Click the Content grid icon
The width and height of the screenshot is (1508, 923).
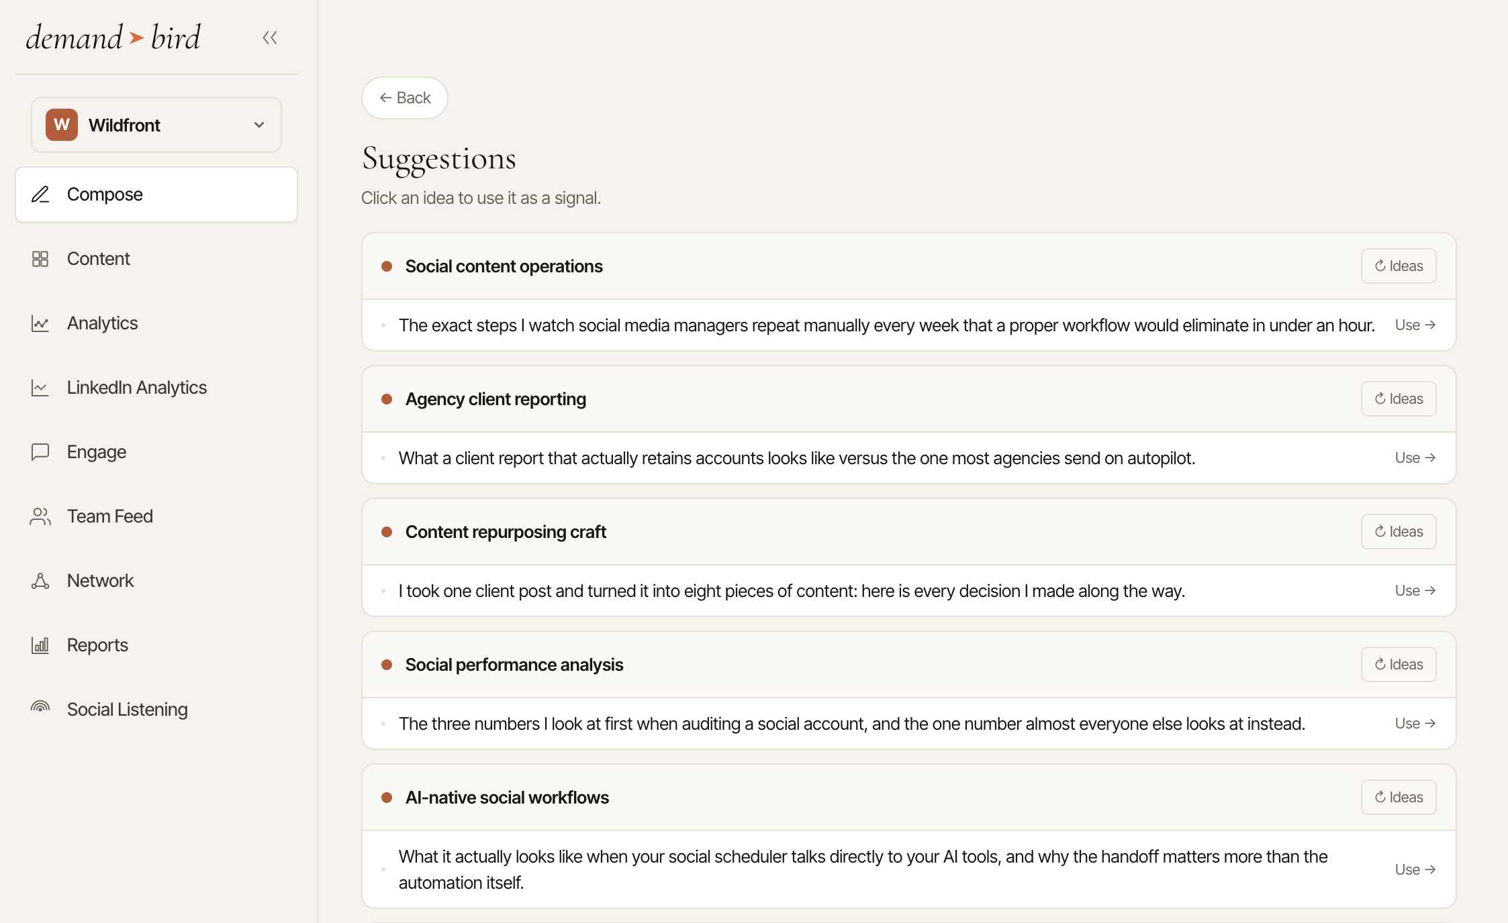(40, 259)
